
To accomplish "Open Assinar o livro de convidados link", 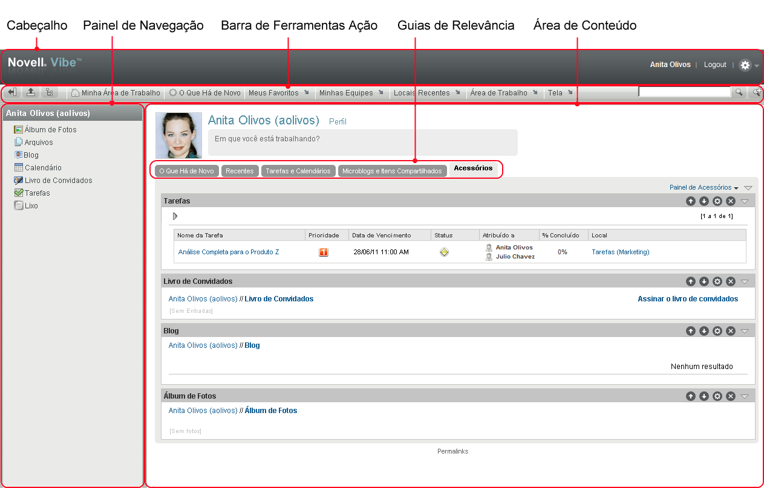I will click(x=688, y=299).
